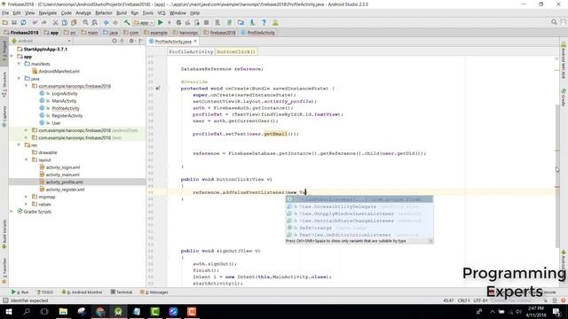Click the Debug bug icon in toolbar
The image size is (568, 319).
[x=178, y=22]
